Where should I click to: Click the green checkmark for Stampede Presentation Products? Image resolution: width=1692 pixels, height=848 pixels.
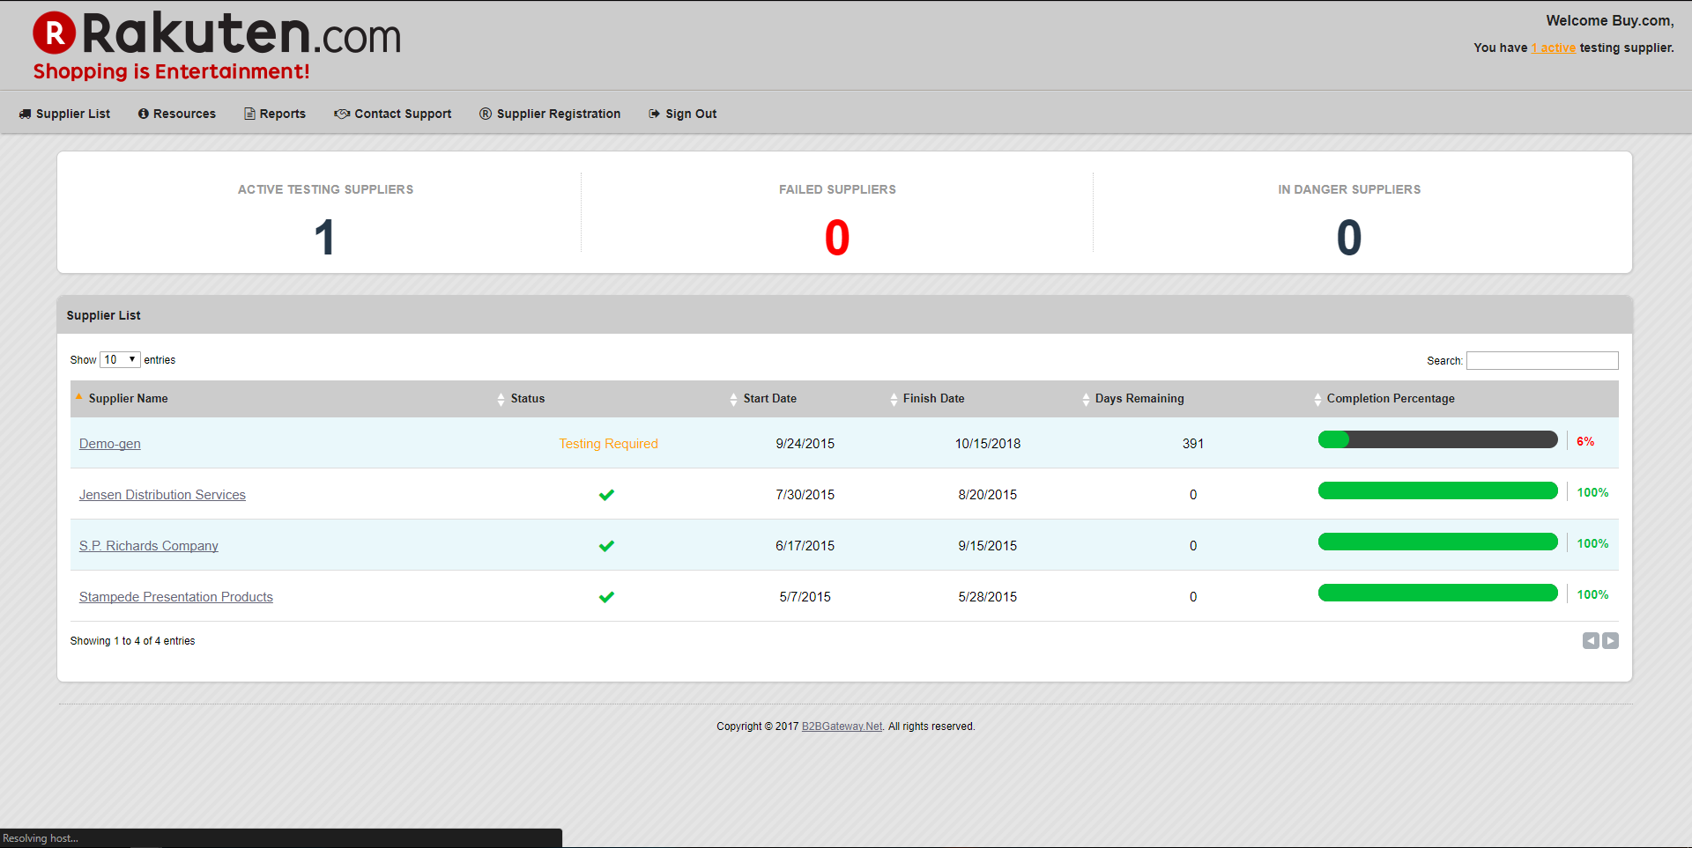tap(606, 597)
